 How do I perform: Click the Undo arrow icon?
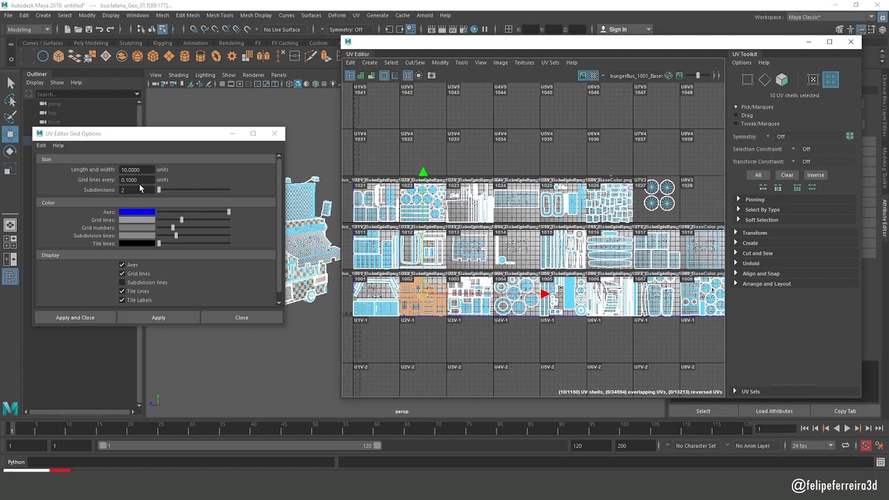pos(99,29)
